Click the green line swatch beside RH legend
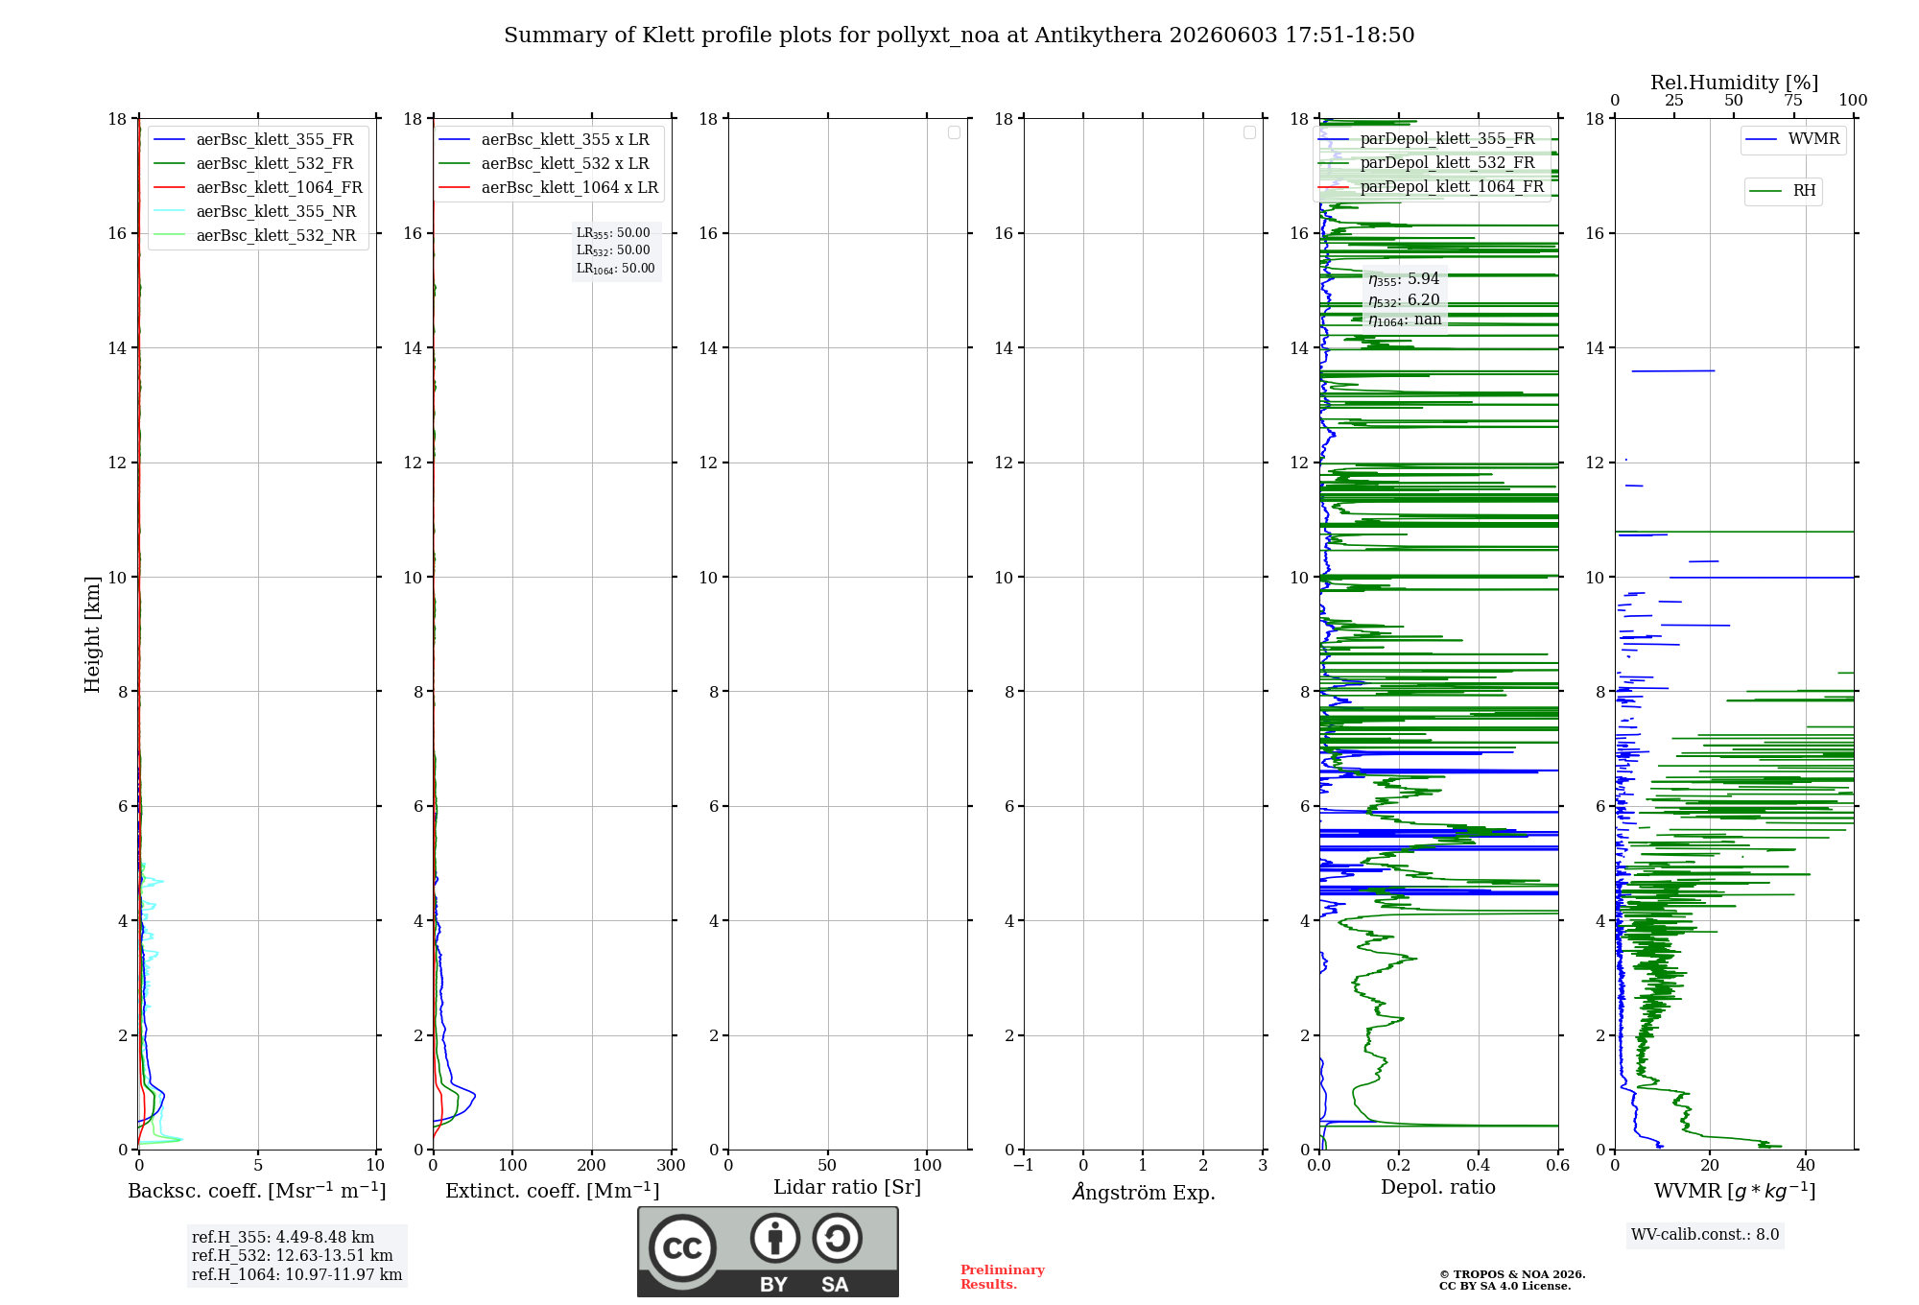Screen dimensions: 1919x1305 tap(1765, 191)
